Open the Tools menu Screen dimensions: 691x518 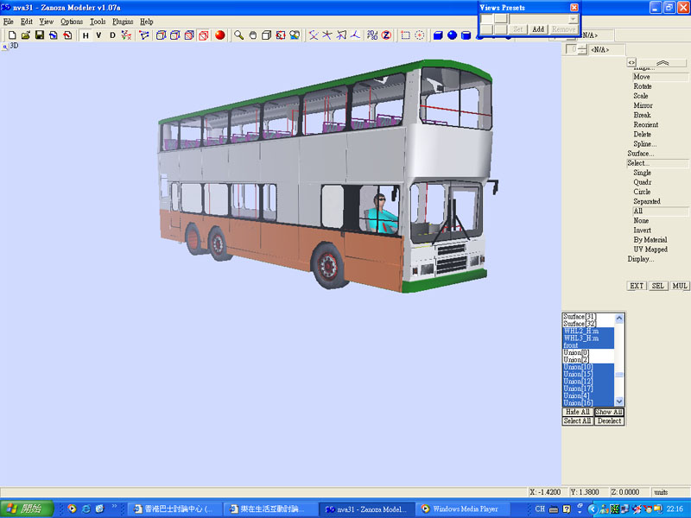click(98, 22)
